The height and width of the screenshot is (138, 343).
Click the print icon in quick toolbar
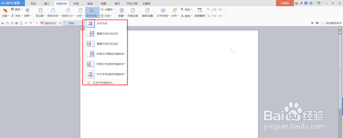pyautogui.click(x=16, y=23)
